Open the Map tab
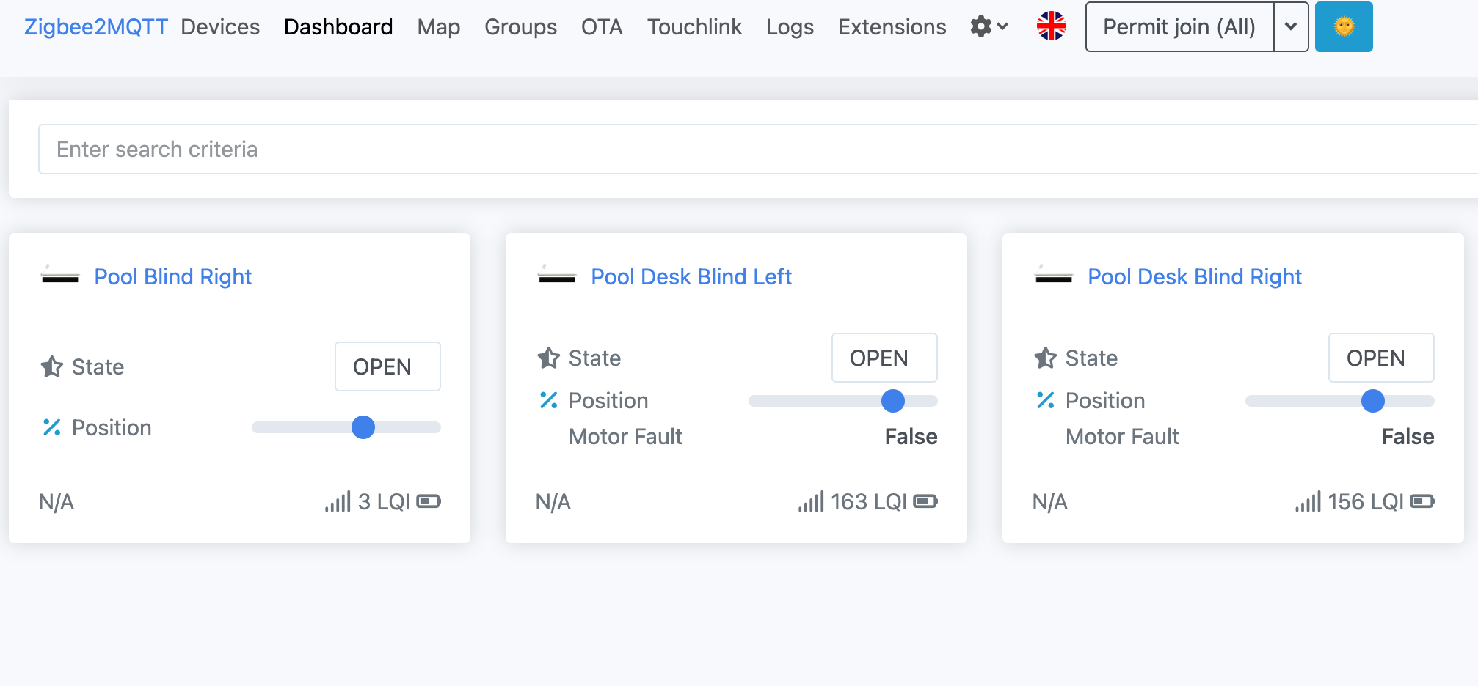 [x=438, y=27]
